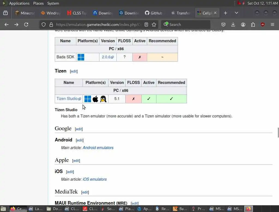279x212 pixels.
Task: Go forward to the next page
Action: point(16,25)
